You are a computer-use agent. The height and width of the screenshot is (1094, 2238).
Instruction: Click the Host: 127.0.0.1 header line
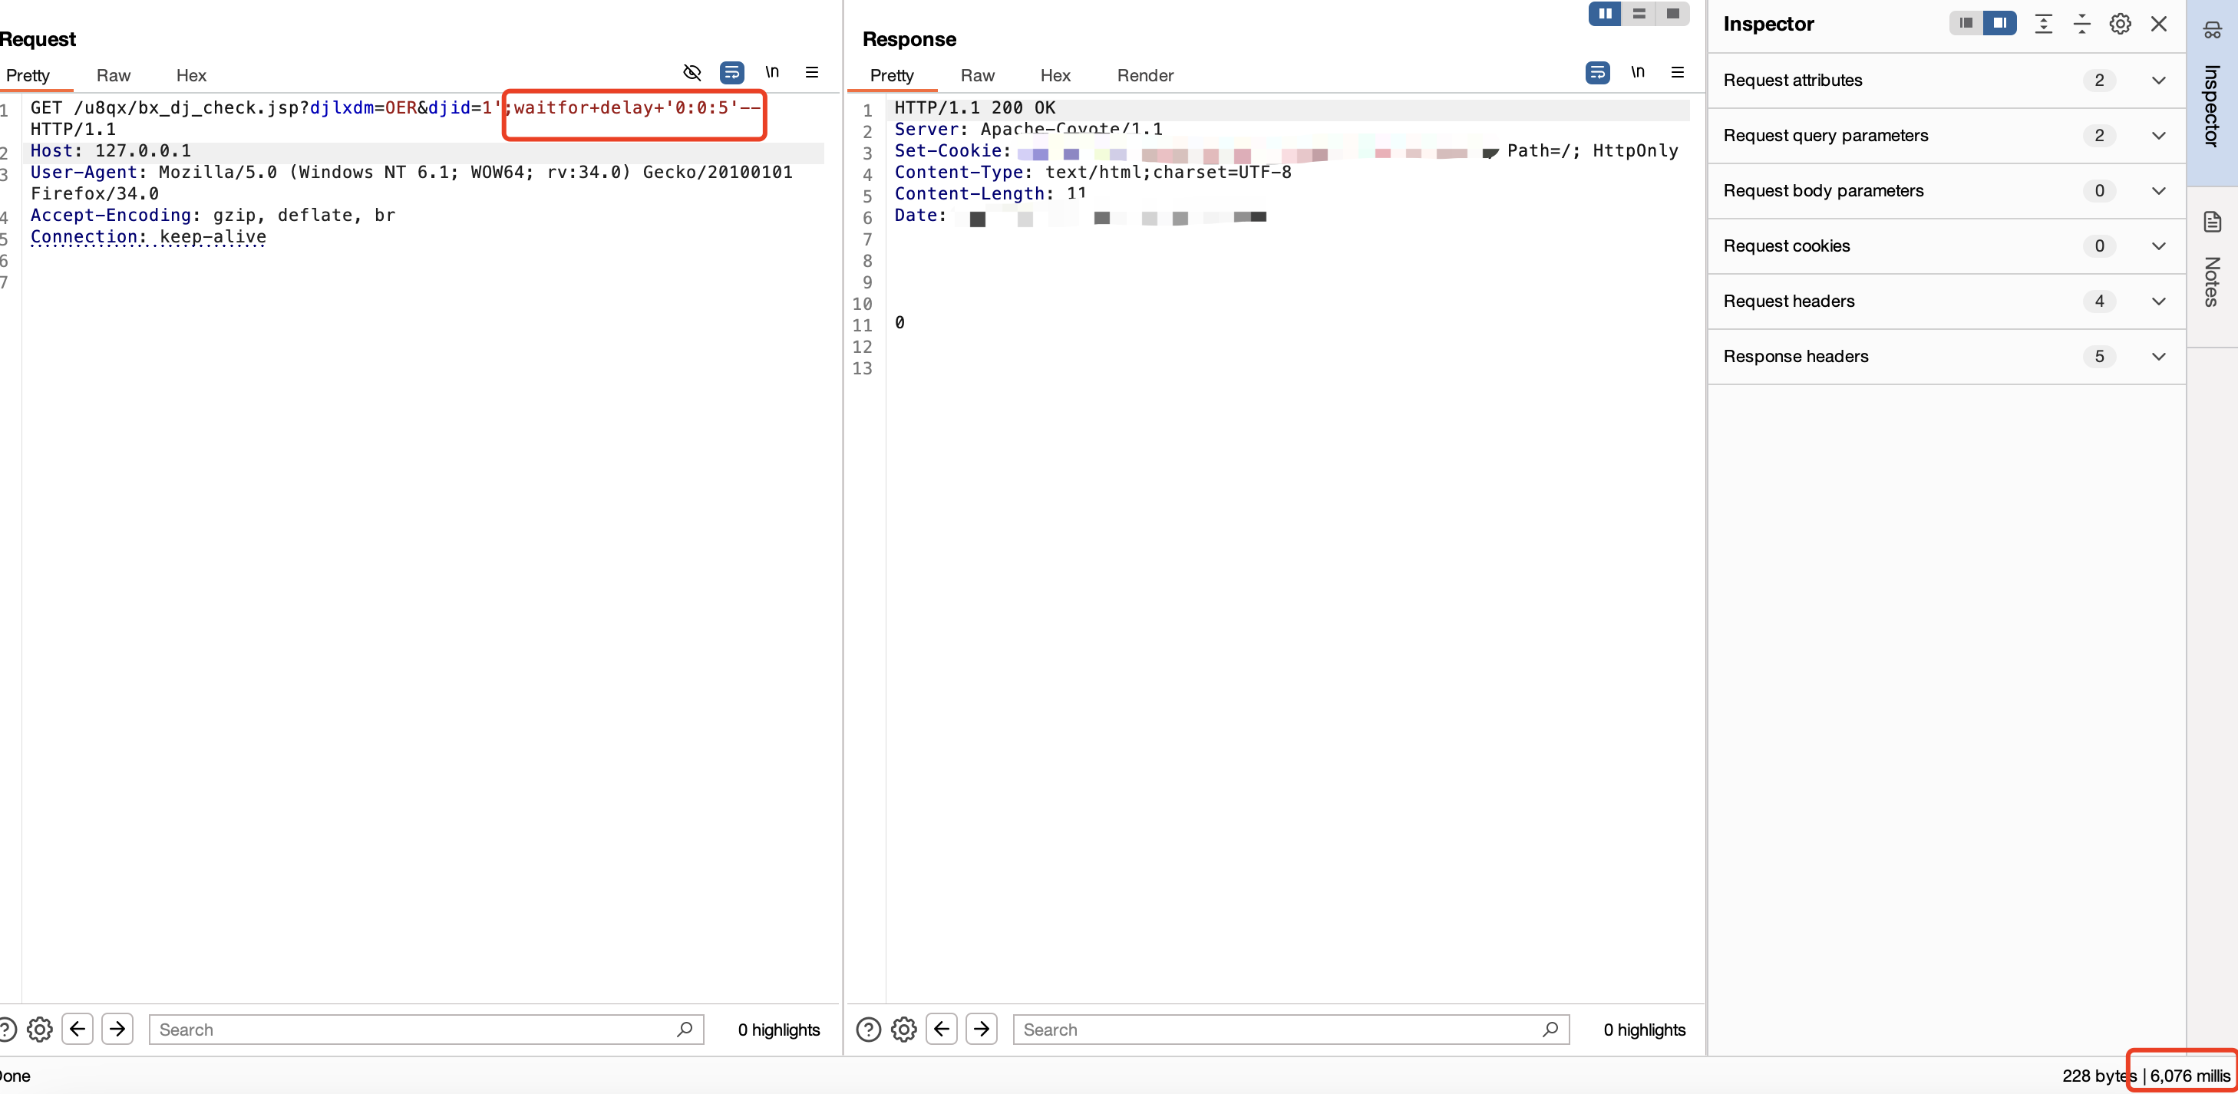(x=111, y=151)
